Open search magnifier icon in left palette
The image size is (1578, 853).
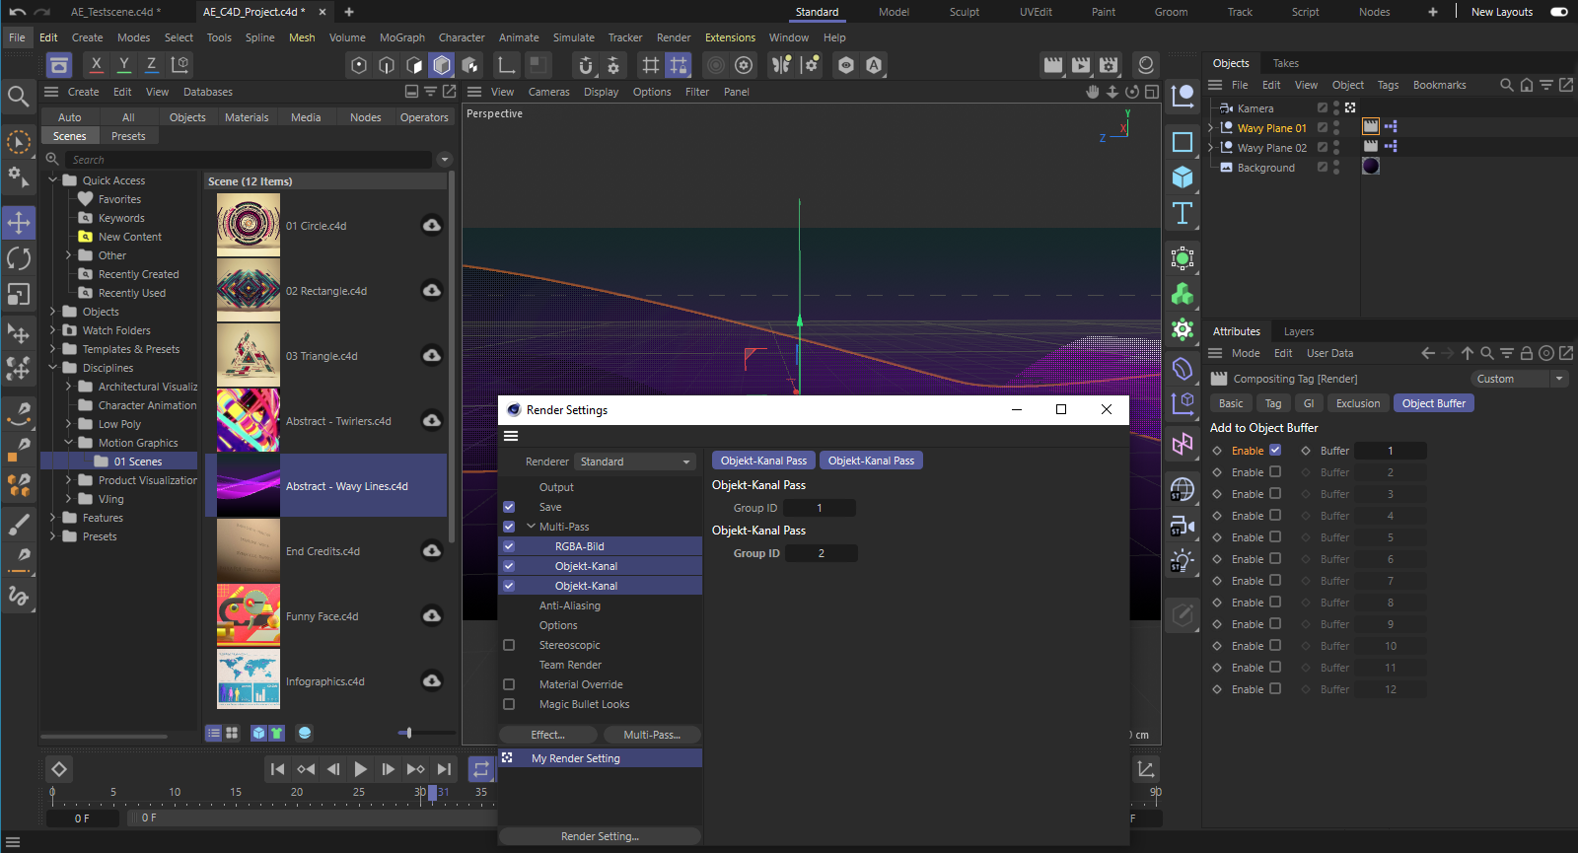(18, 96)
